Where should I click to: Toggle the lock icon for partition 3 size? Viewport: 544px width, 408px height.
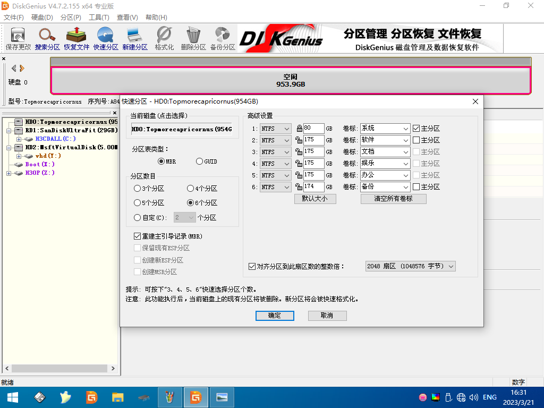299,152
